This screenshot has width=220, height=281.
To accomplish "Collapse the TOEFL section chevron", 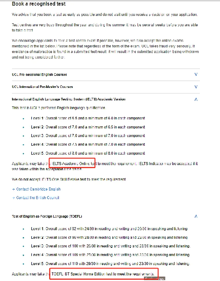I will (x=196, y=216).
